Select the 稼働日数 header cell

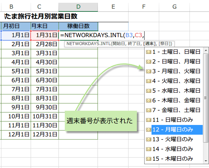point(78,26)
